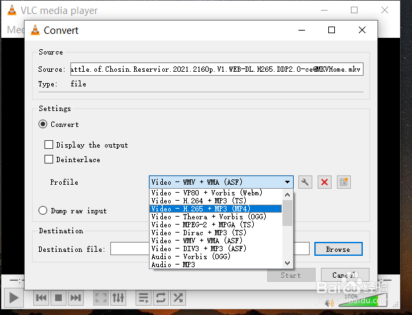This screenshot has height=315, width=412.
Task: Click the VLC play button
Action: (x=13, y=298)
